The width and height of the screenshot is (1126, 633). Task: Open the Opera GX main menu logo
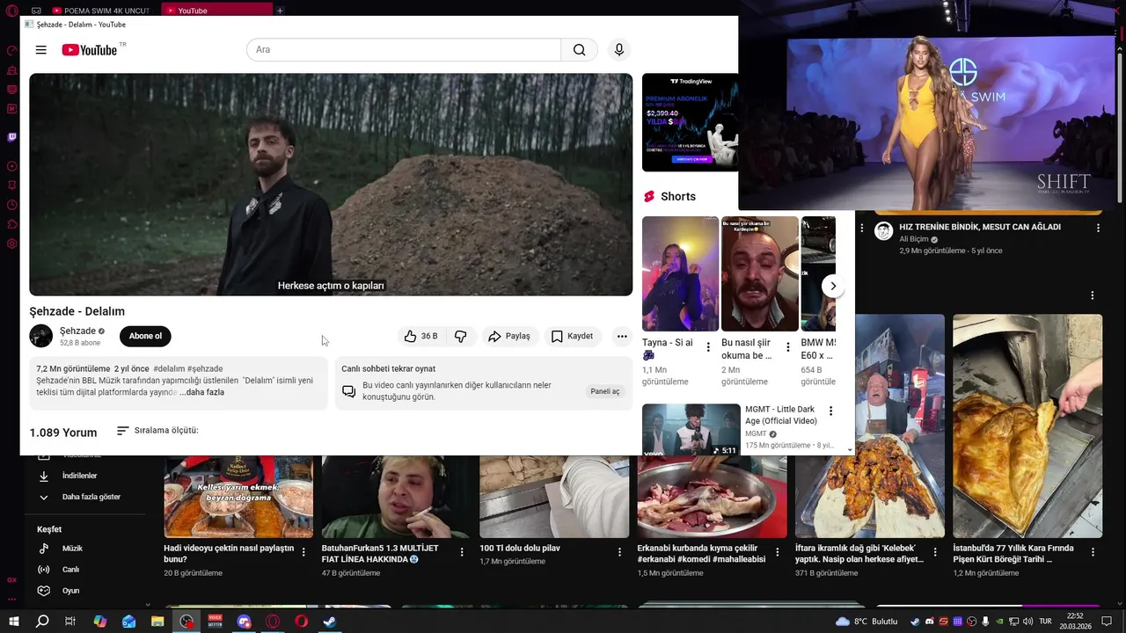[11, 11]
